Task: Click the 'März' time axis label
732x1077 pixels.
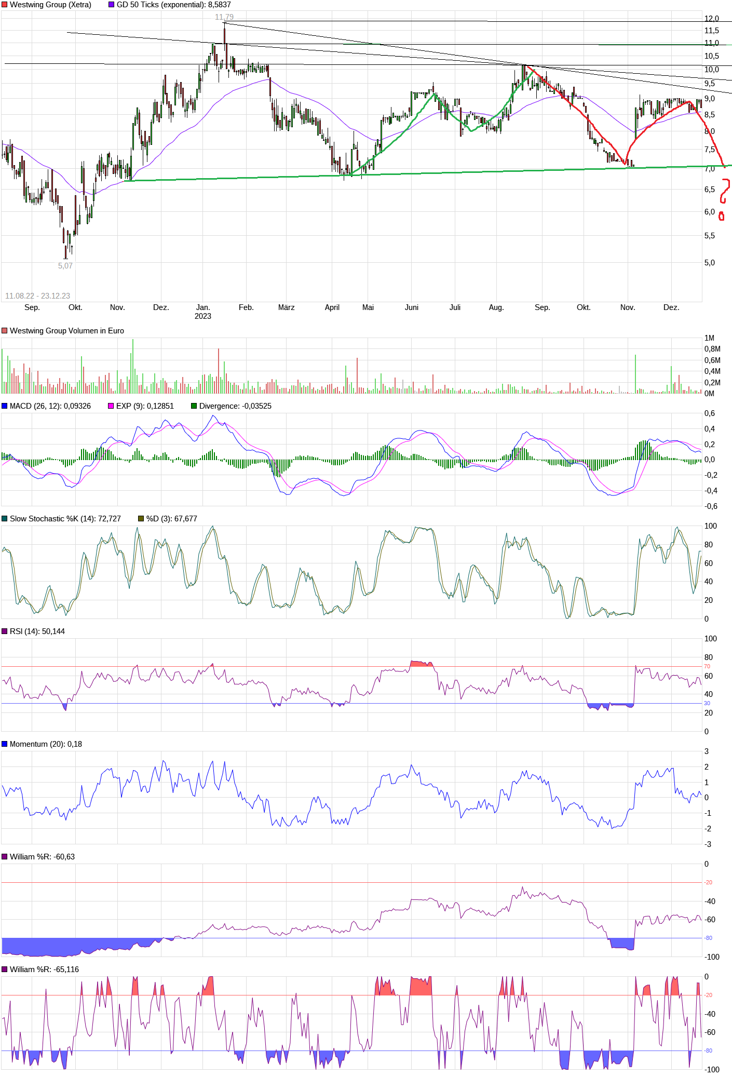Action: 287,307
